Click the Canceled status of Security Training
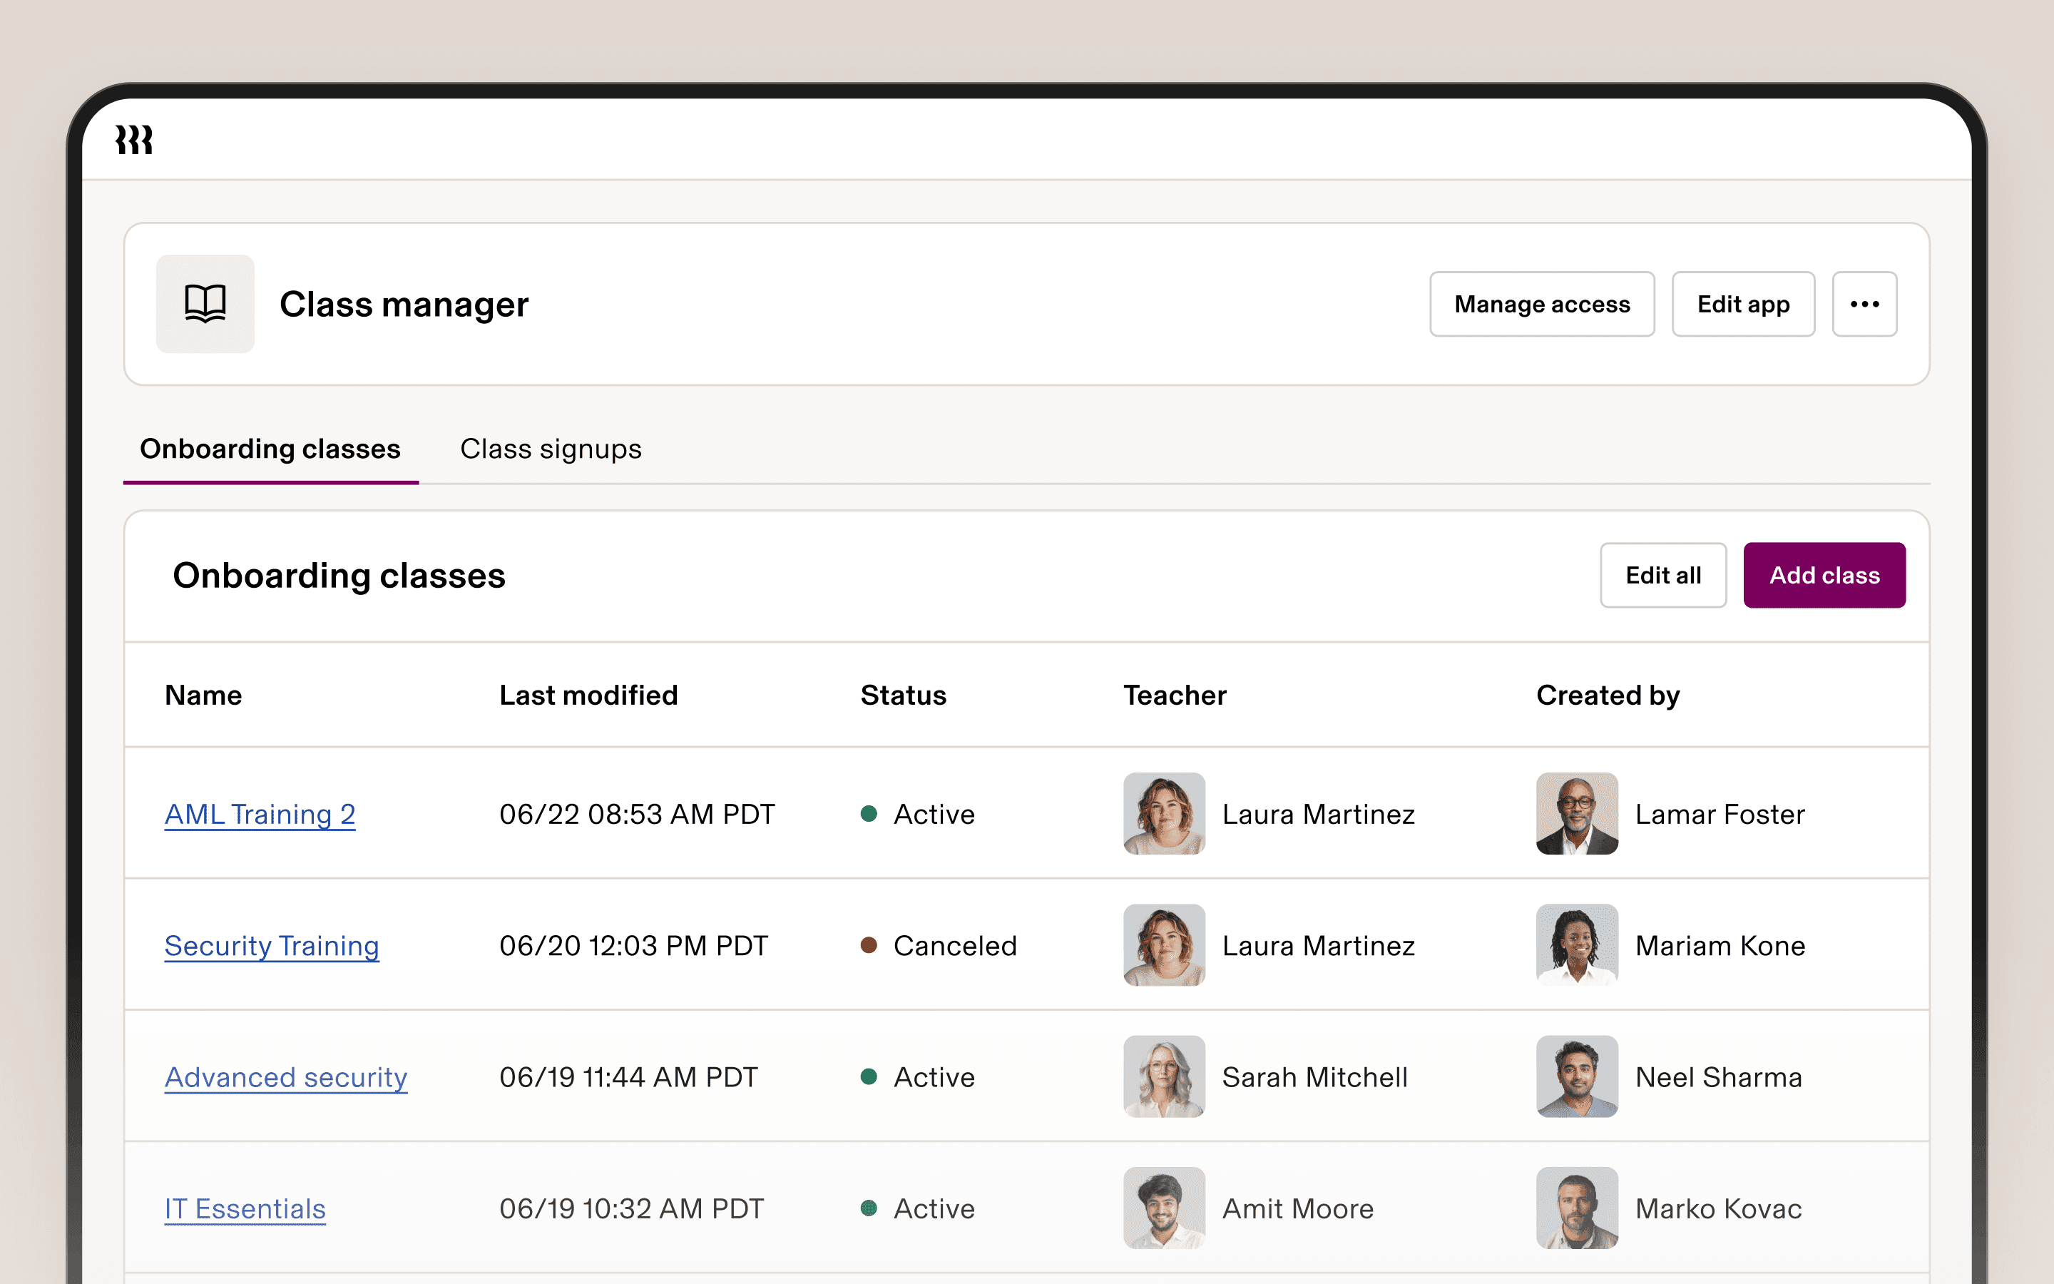Image resolution: width=2054 pixels, height=1284 pixels. pos(939,945)
